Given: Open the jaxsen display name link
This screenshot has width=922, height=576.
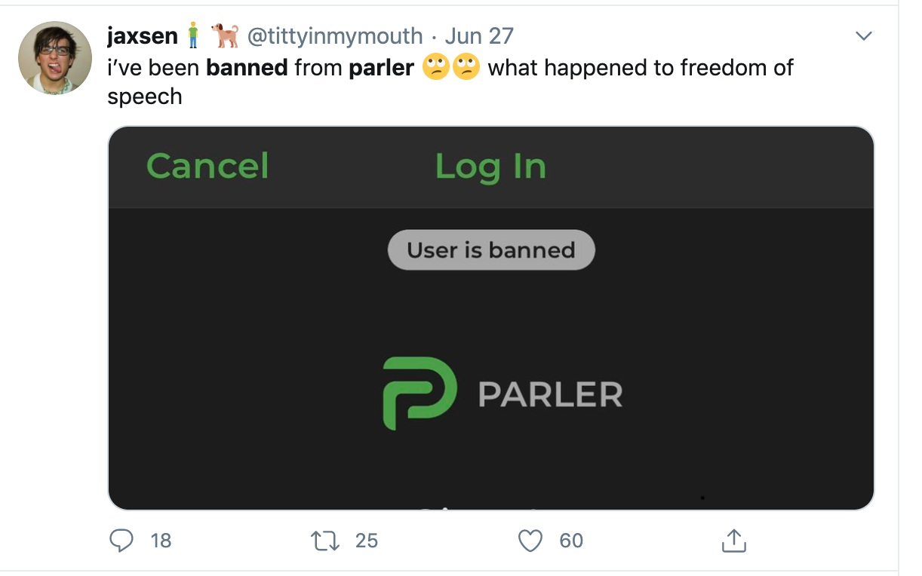Looking at the screenshot, I should click(x=143, y=35).
